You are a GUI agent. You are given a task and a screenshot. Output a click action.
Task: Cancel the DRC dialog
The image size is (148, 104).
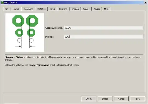click(x=121, y=99)
